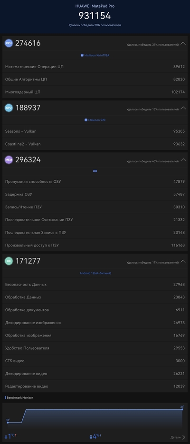The image size is (190, 444).
Task: Click the Android 12(64-битный) link
Action: point(95,273)
